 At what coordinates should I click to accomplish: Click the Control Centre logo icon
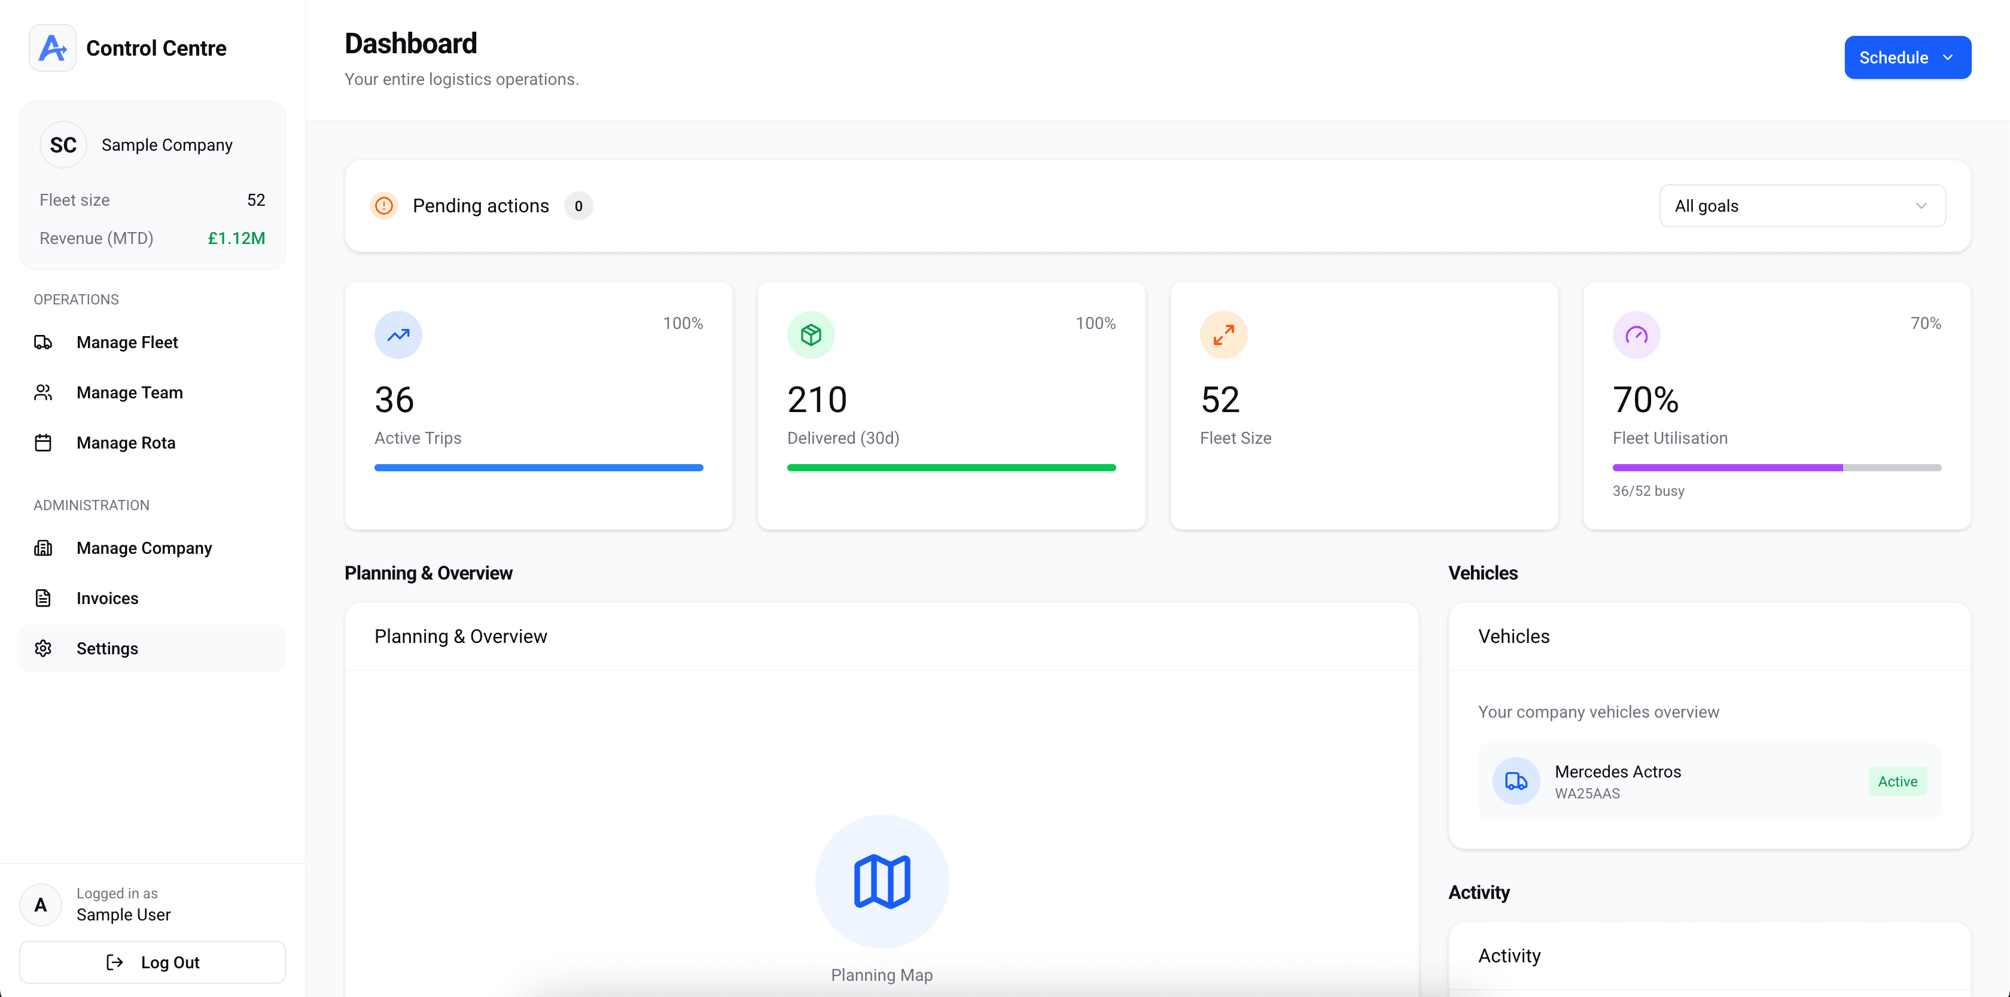[51, 48]
